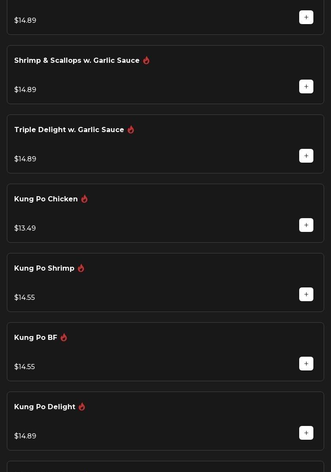Click the topmost plus button for $14.89 item
This screenshot has width=331, height=472.
[x=306, y=17]
